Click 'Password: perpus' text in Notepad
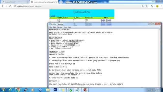Viewport: 163px width, 92px height. coord(57,54)
